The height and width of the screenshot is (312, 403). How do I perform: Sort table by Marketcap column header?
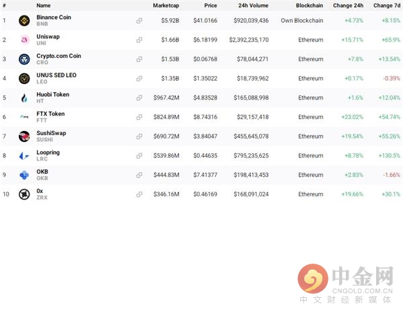[166, 5]
